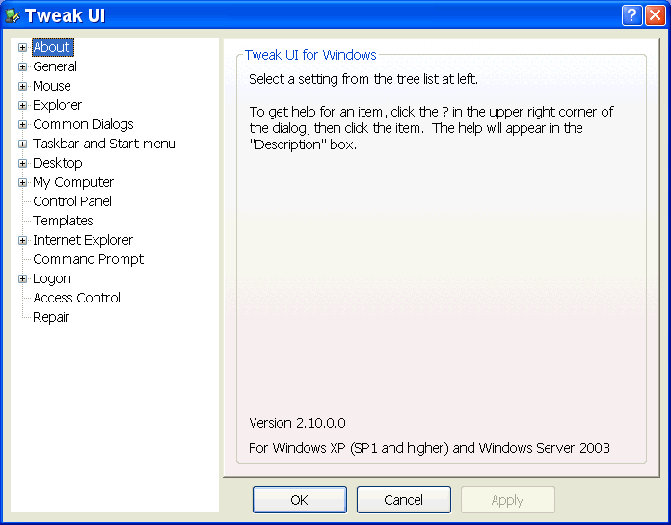Select Internet Explorer in the tree
The width and height of the screenshot is (671, 525).
coord(83,240)
